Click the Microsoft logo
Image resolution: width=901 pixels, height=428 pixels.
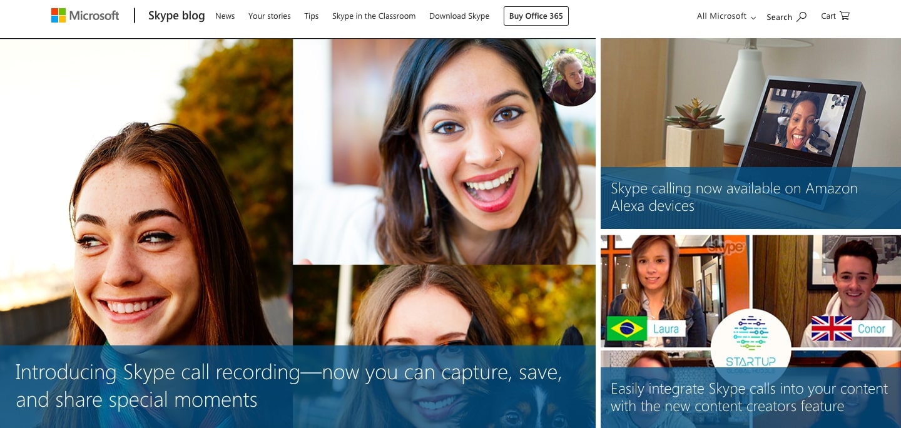tap(85, 16)
